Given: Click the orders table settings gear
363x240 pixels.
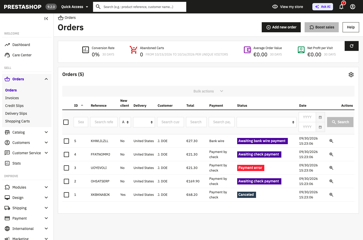Looking at the screenshot, I should click(x=351, y=75).
